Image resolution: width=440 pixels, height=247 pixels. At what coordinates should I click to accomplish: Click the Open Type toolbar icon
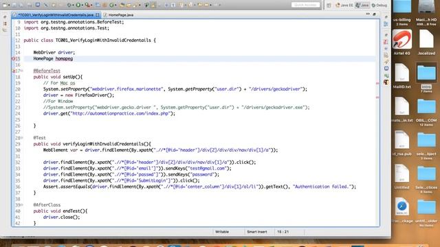click(x=122, y=5)
